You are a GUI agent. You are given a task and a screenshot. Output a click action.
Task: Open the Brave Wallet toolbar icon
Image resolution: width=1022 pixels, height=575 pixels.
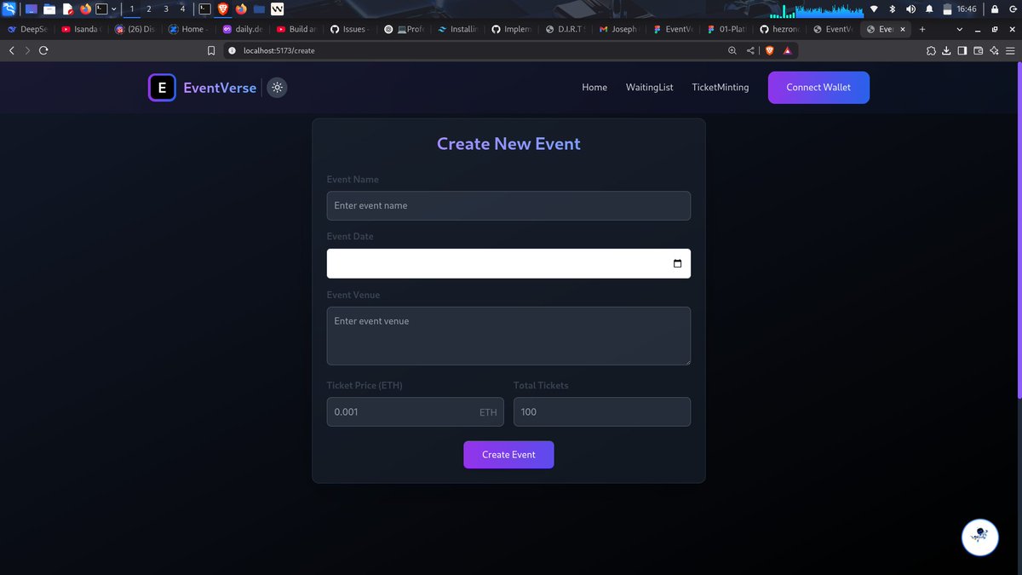[x=978, y=50]
